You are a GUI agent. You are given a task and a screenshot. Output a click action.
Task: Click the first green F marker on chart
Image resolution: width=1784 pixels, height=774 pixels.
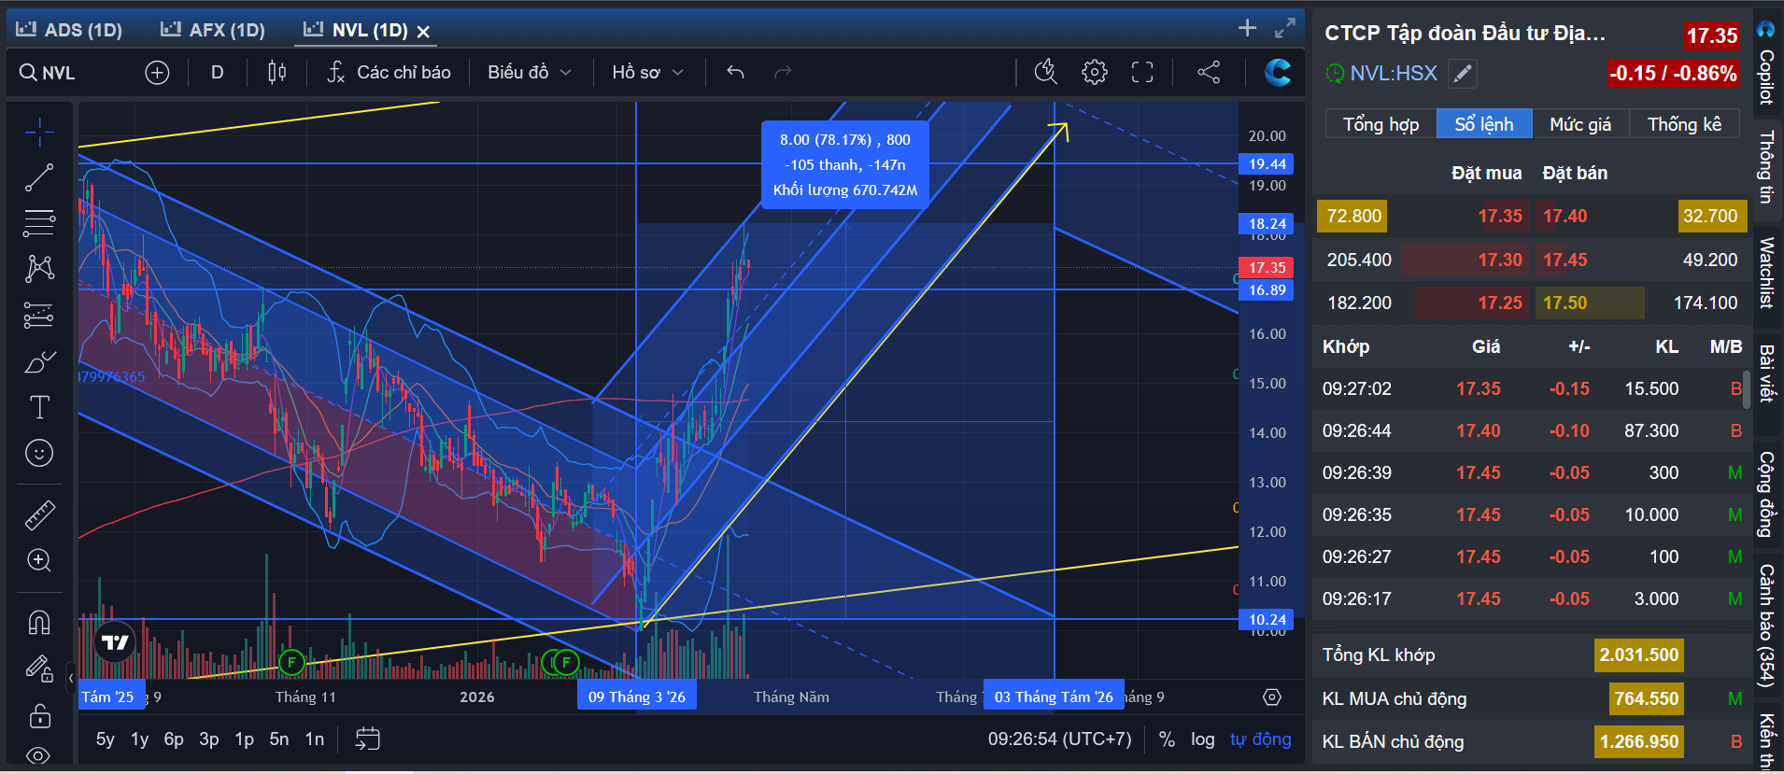291,663
